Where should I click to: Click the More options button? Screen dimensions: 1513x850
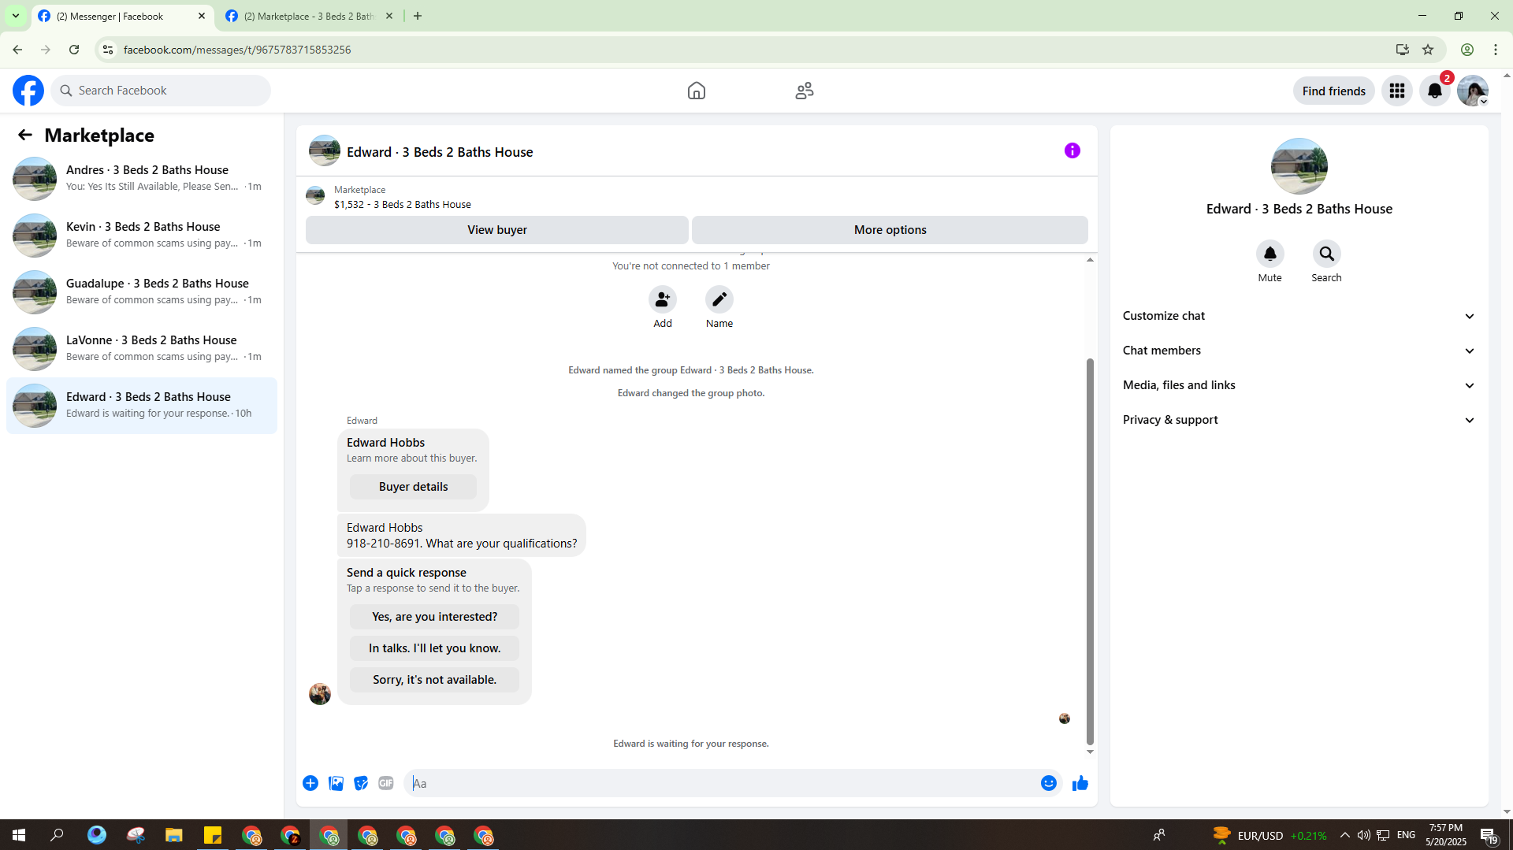click(890, 230)
